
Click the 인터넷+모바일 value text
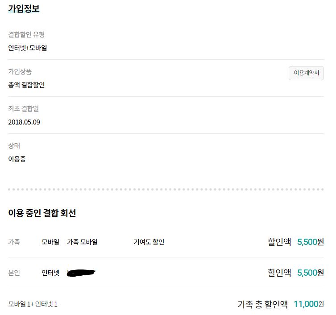click(28, 48)
